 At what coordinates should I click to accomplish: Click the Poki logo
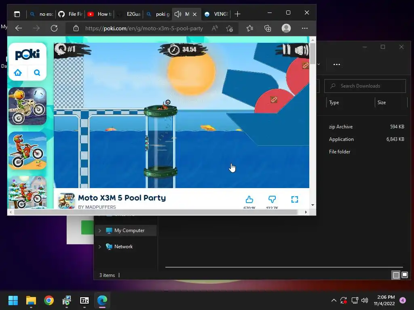(27, 54)
